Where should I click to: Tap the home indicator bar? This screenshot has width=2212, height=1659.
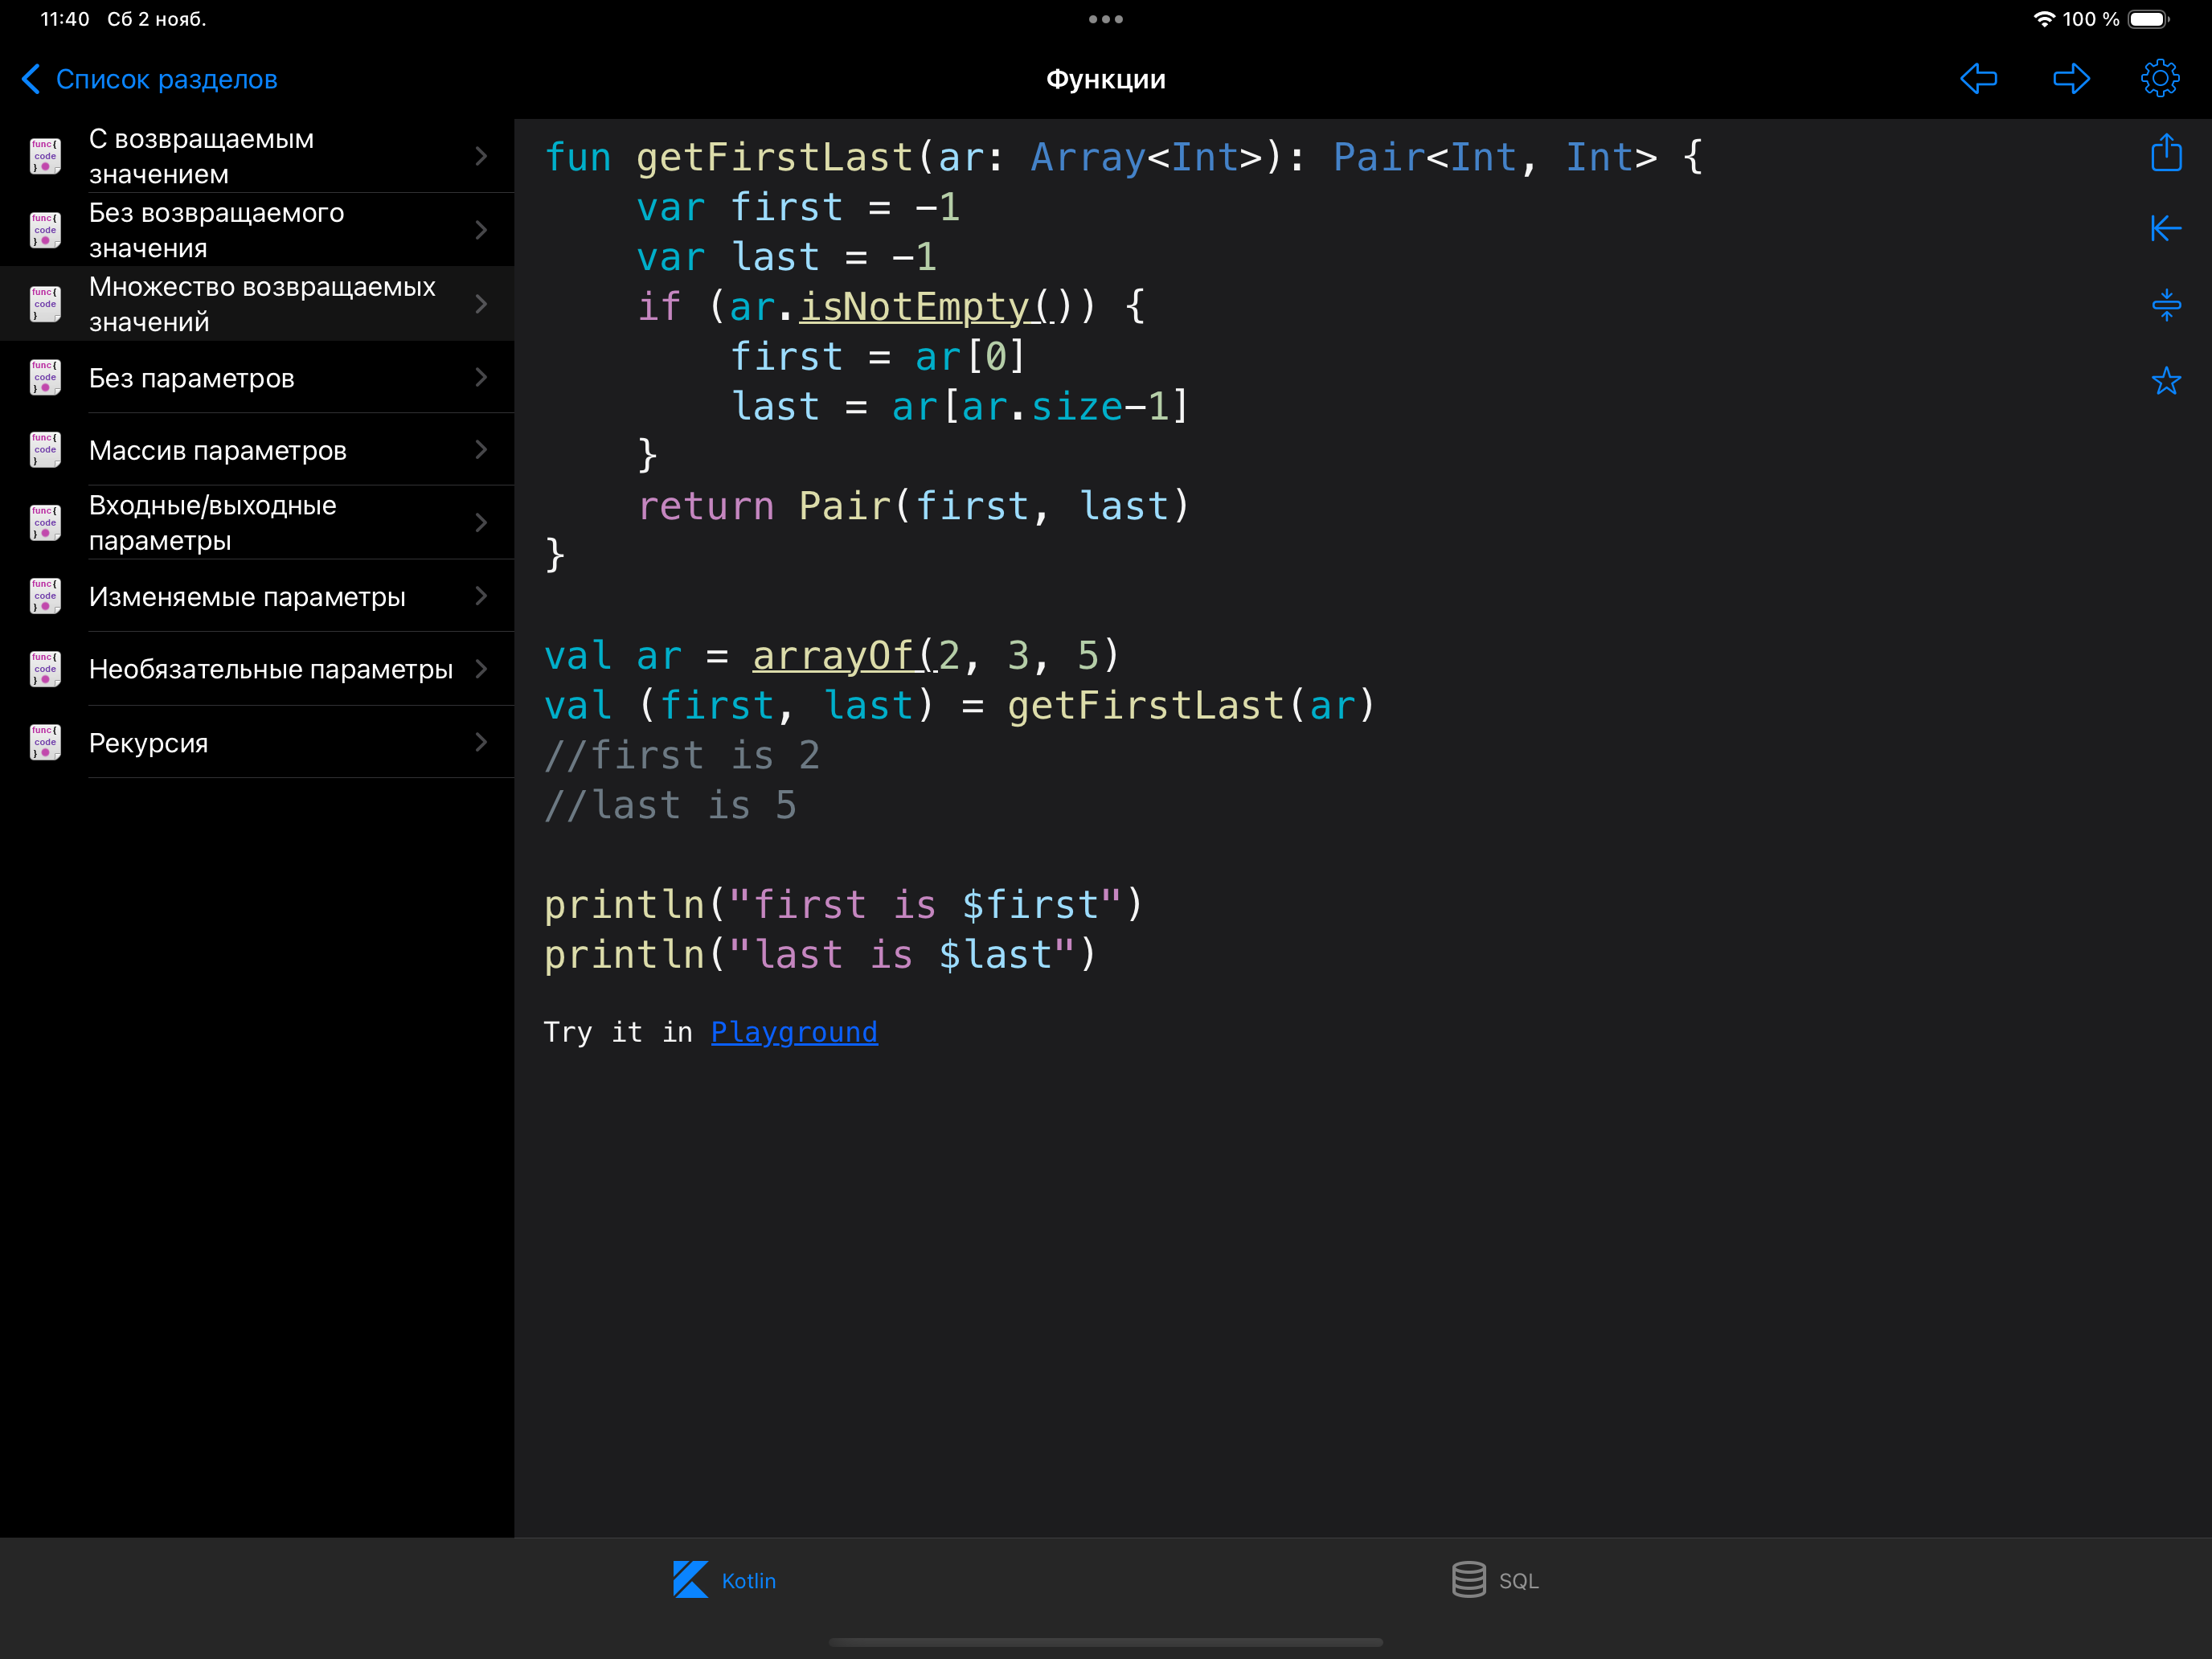(1106, 1642)
